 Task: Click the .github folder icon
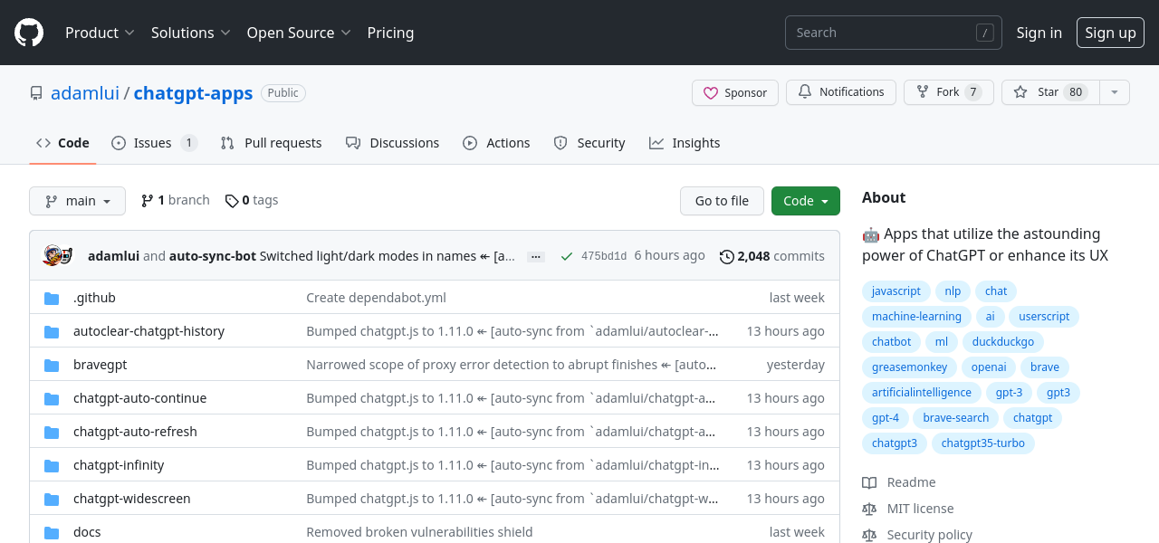click(x=52, y=299)
